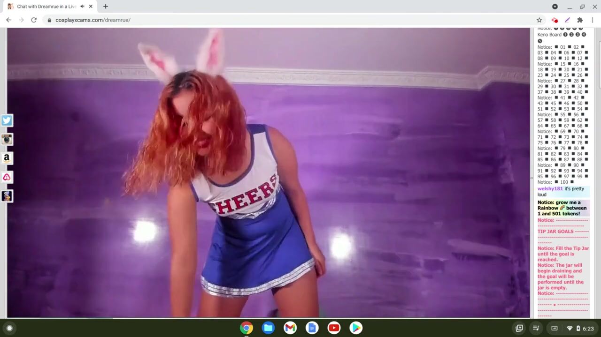Open the ChromeOS launcher button
This screenshot has height=337, width=601.
tap(9, 328)
